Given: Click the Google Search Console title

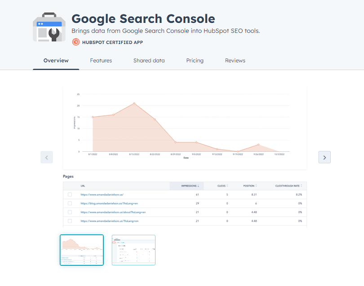Looking at the screenshot, I should (x=143, y=18).
